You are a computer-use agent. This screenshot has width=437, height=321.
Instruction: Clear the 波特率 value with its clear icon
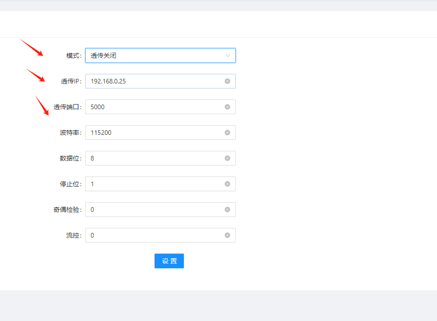227,133
